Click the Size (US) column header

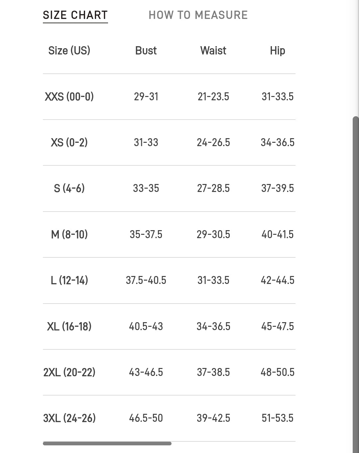click(x=69, y=50)
